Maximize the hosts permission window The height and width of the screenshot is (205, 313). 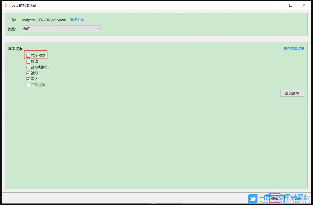[291, 5]
